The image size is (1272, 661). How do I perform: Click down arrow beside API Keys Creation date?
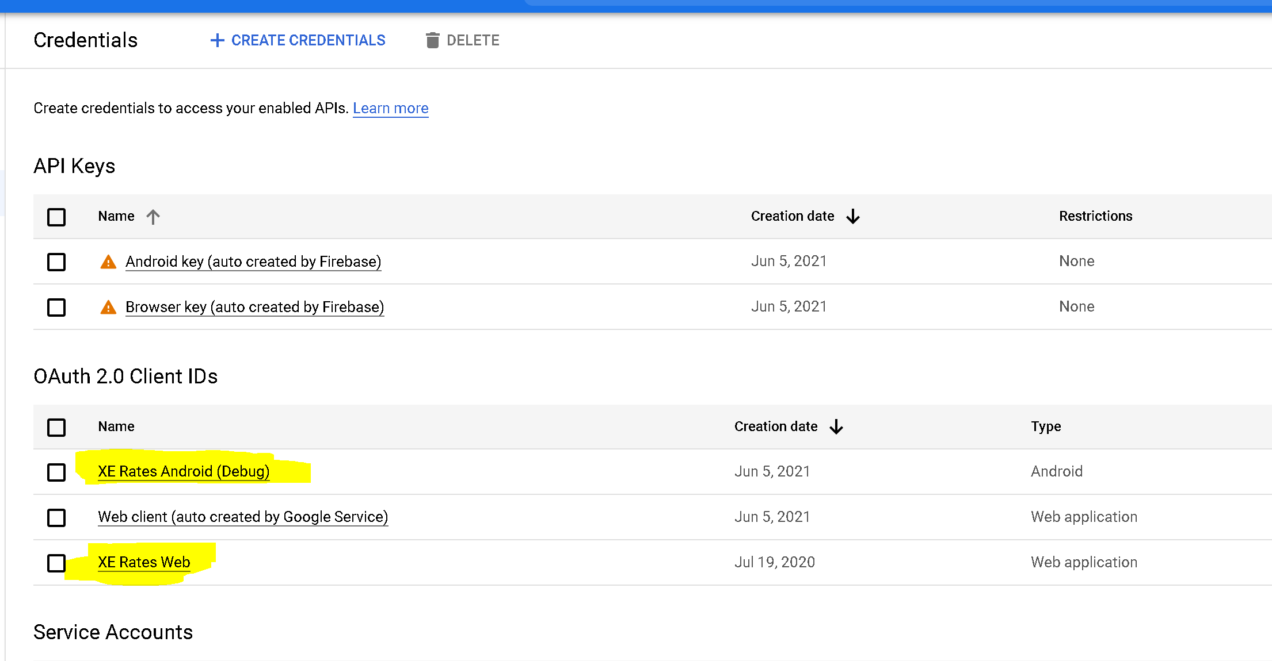pos(853,217)
